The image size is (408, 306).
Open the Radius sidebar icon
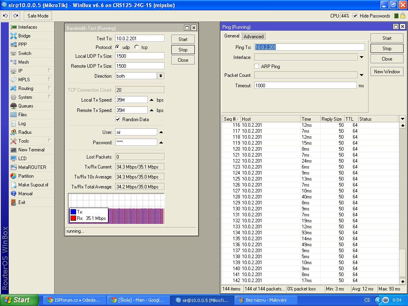14,132
